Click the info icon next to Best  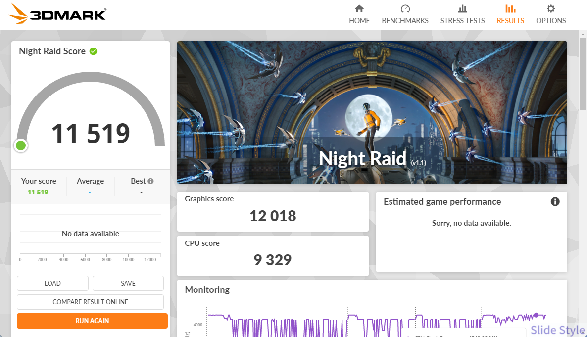click(x=150, y=181)
